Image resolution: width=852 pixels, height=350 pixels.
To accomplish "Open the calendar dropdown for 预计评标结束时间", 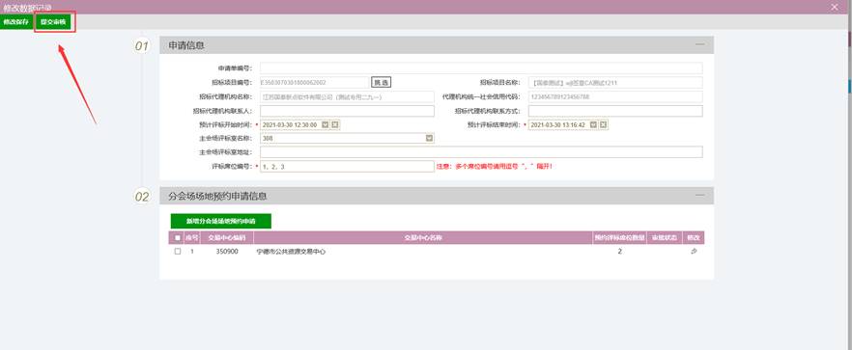I will tap(593, 124).
